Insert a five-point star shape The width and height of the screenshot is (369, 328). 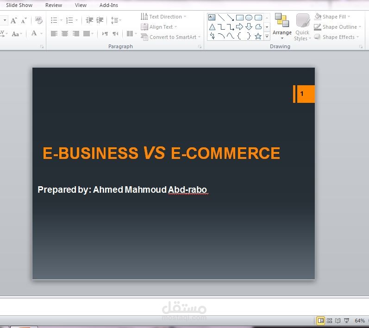pos(258,36)
